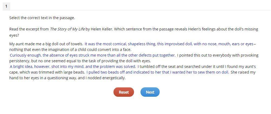Click the phrase 'cape, which was trimmed with large beads'
This screenshot has width=271, height=114.
tap(47, 72)
